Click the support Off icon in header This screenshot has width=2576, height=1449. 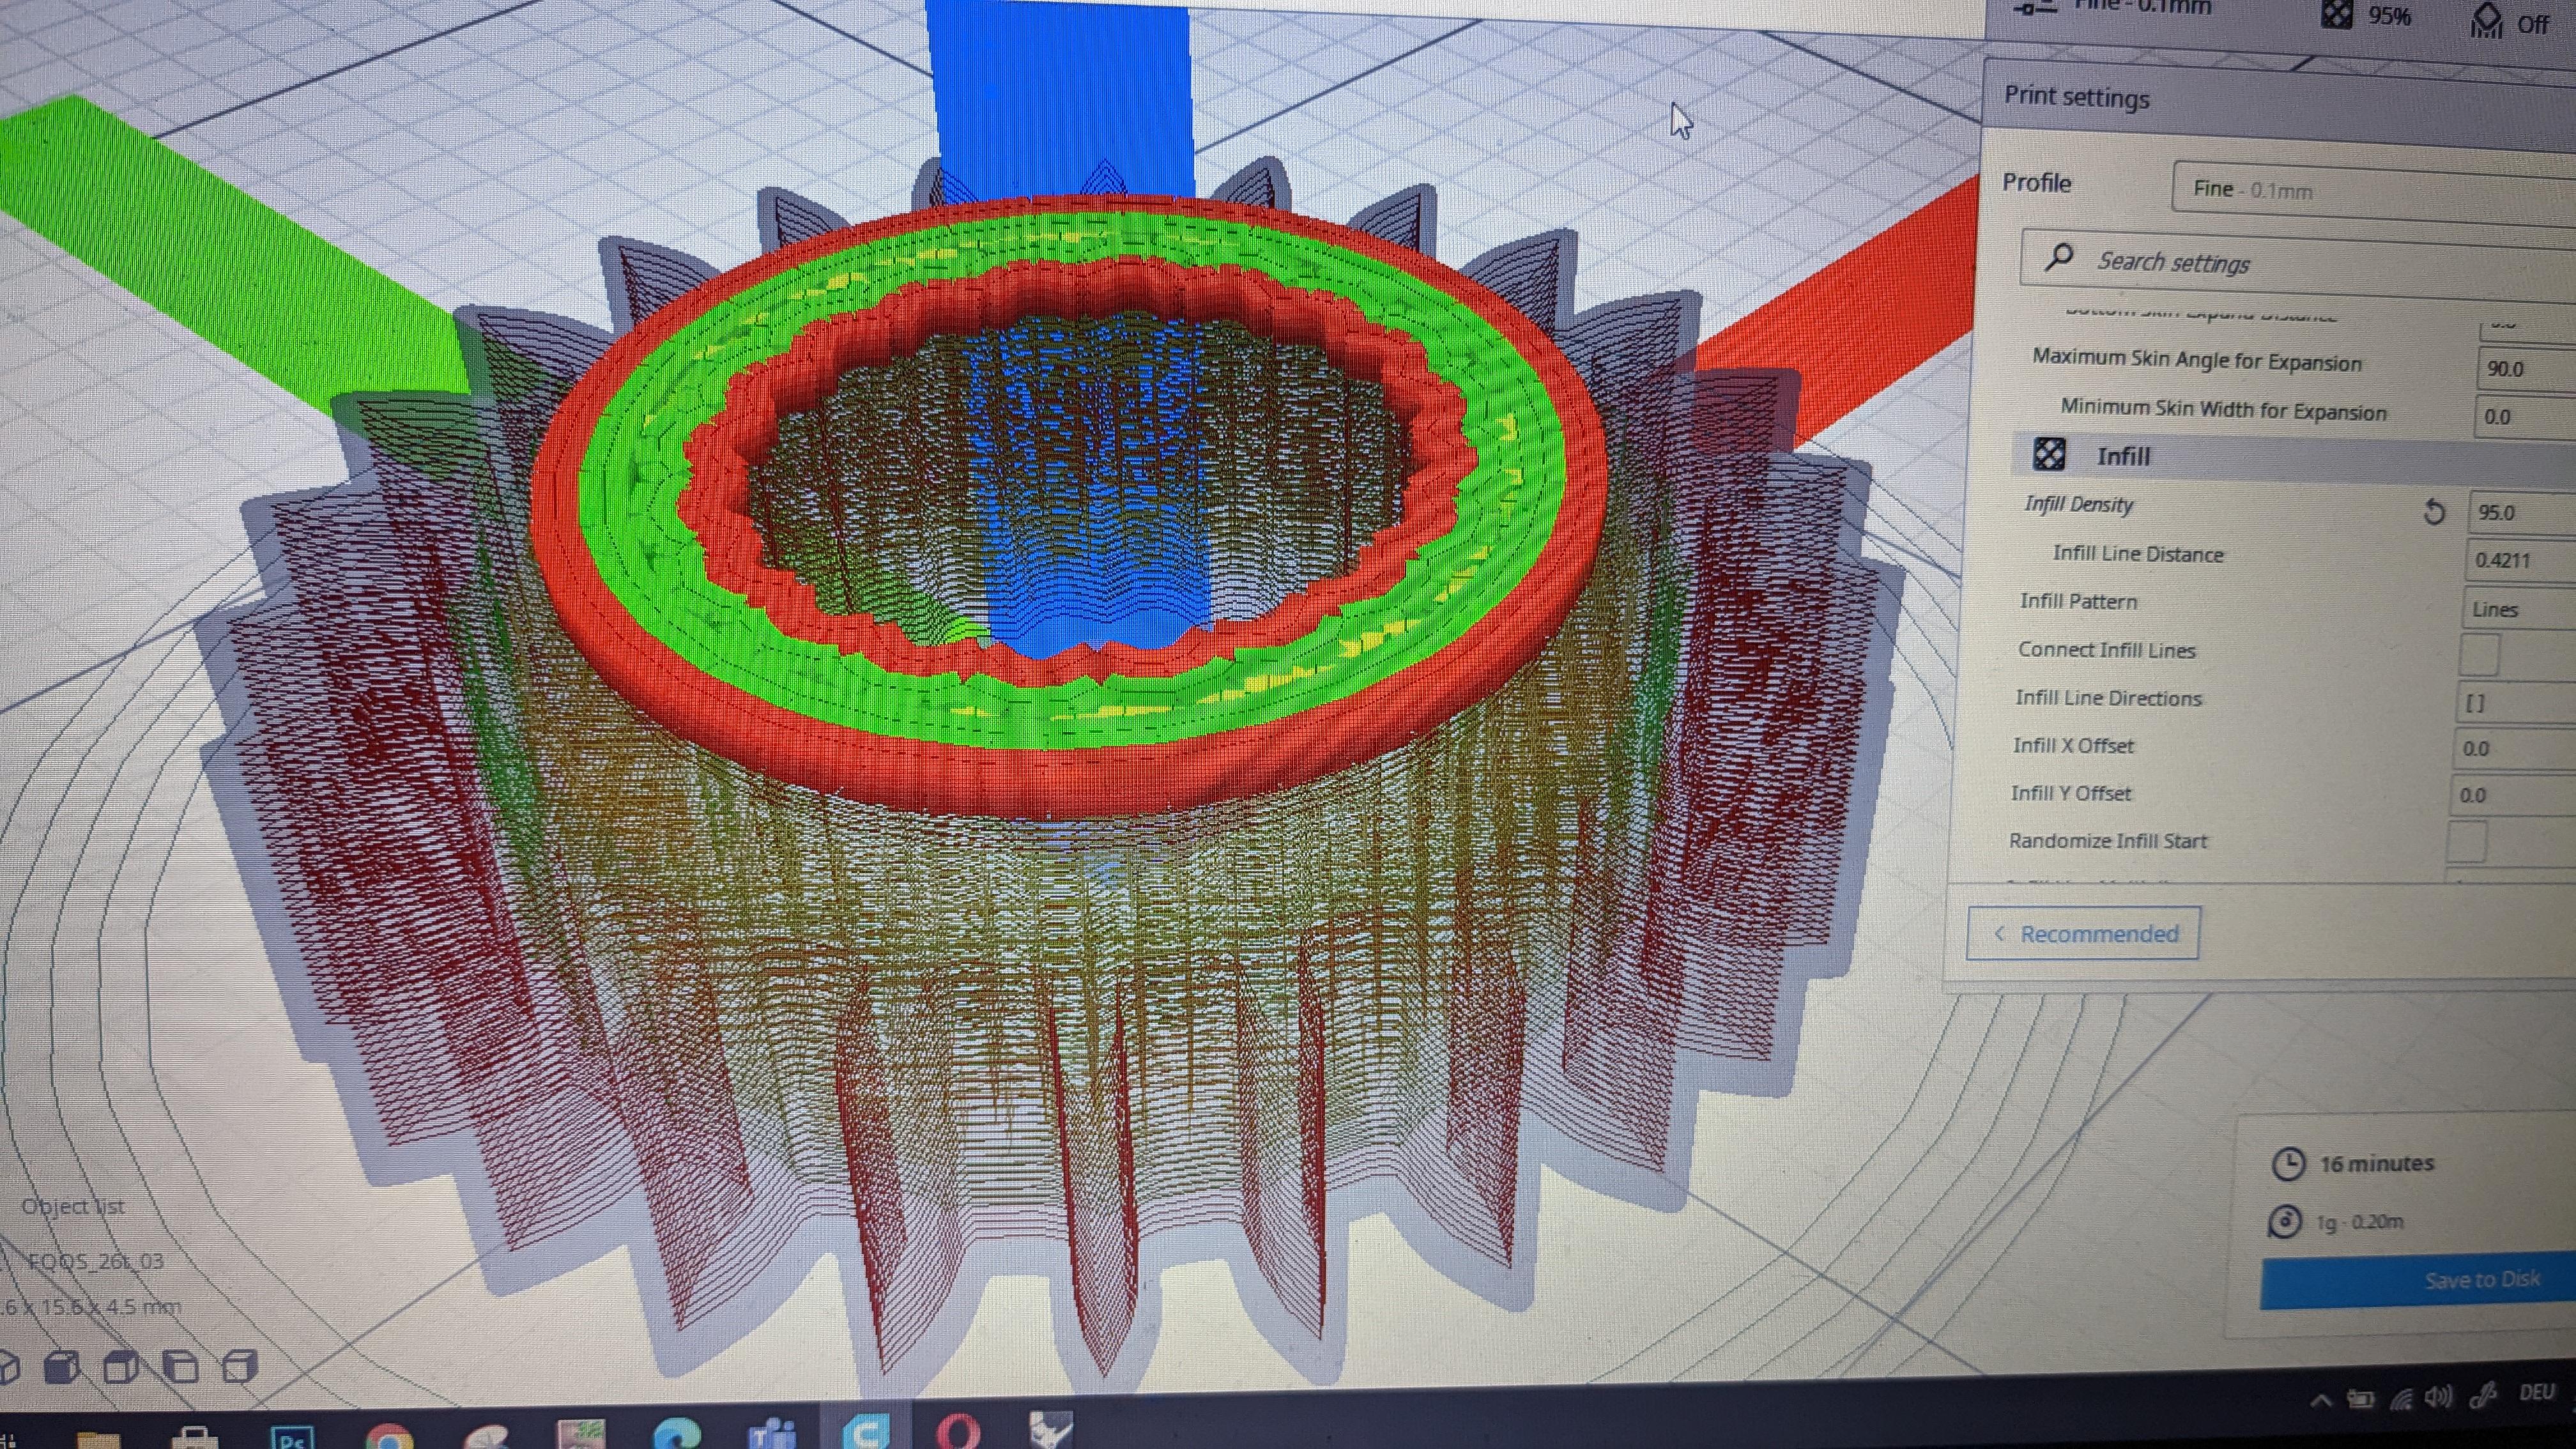tap(2487, 20)
